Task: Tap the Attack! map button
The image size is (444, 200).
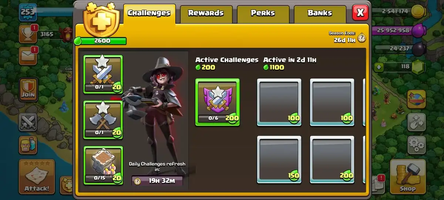Action: coord(37,177)
